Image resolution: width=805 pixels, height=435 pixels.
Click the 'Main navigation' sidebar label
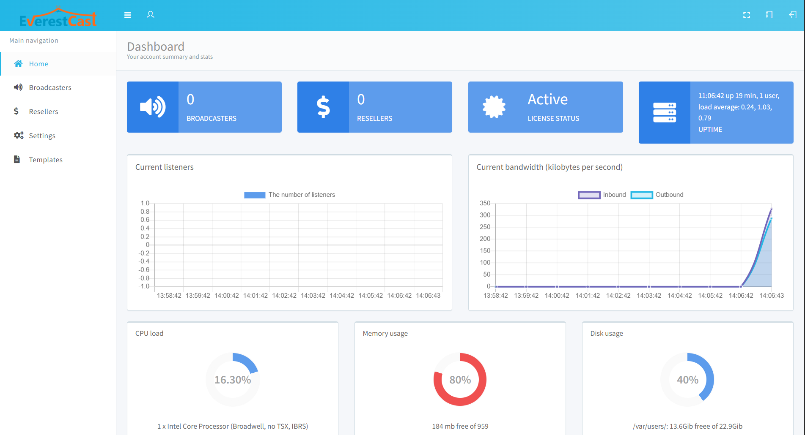pyautogui.click(x=34, y=41)
